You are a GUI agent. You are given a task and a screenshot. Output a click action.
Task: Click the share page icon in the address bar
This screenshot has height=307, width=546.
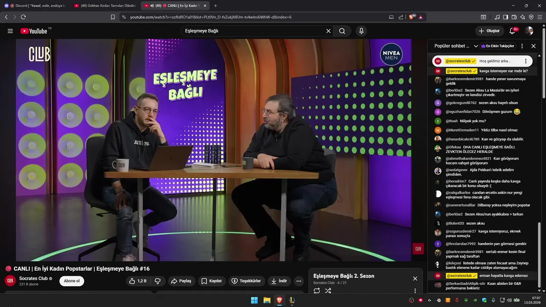point(401,17)
